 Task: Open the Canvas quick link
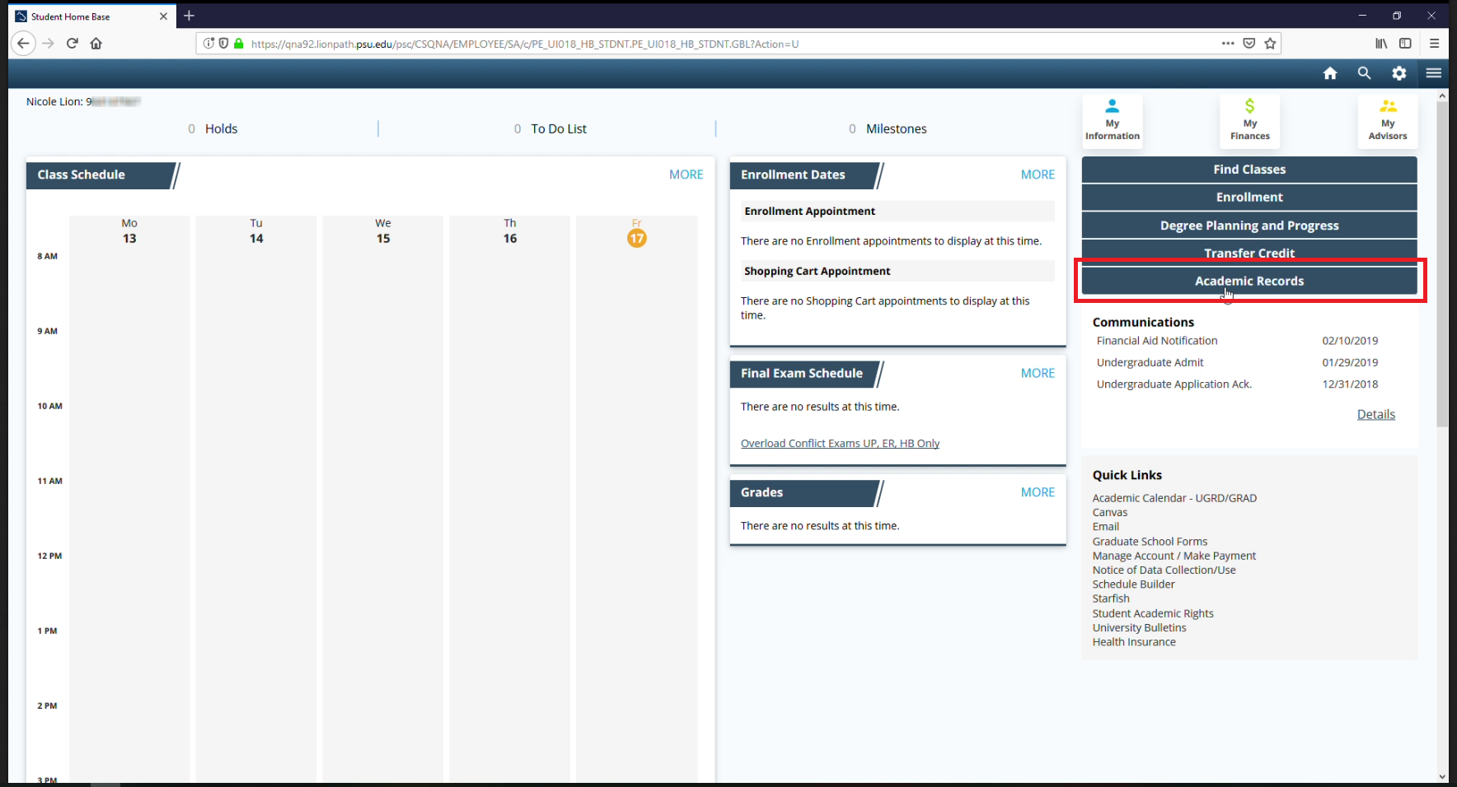[1110, 513]
